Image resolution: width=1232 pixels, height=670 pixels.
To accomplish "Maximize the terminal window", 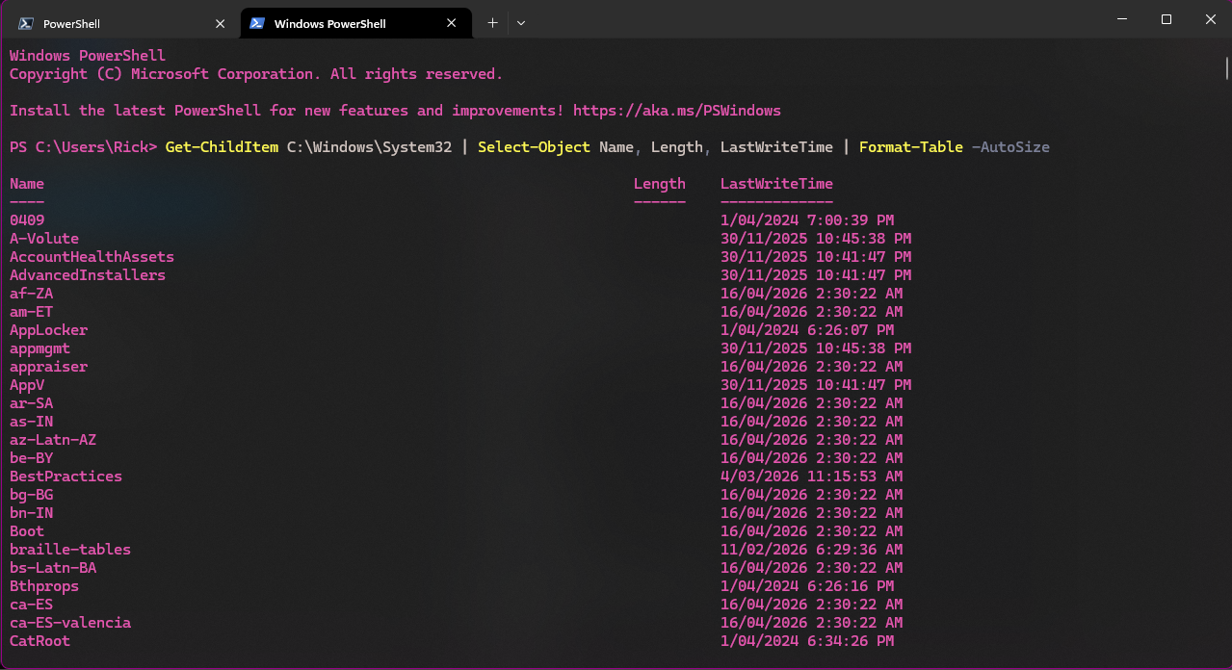I will point(1166,19).
